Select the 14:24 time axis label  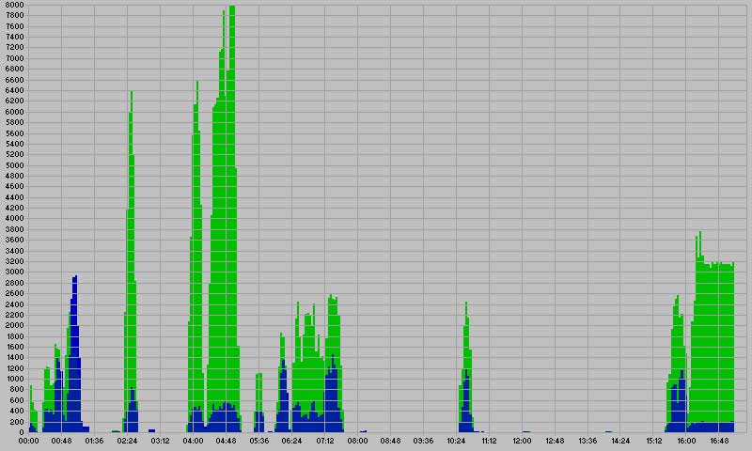[620, 440]
